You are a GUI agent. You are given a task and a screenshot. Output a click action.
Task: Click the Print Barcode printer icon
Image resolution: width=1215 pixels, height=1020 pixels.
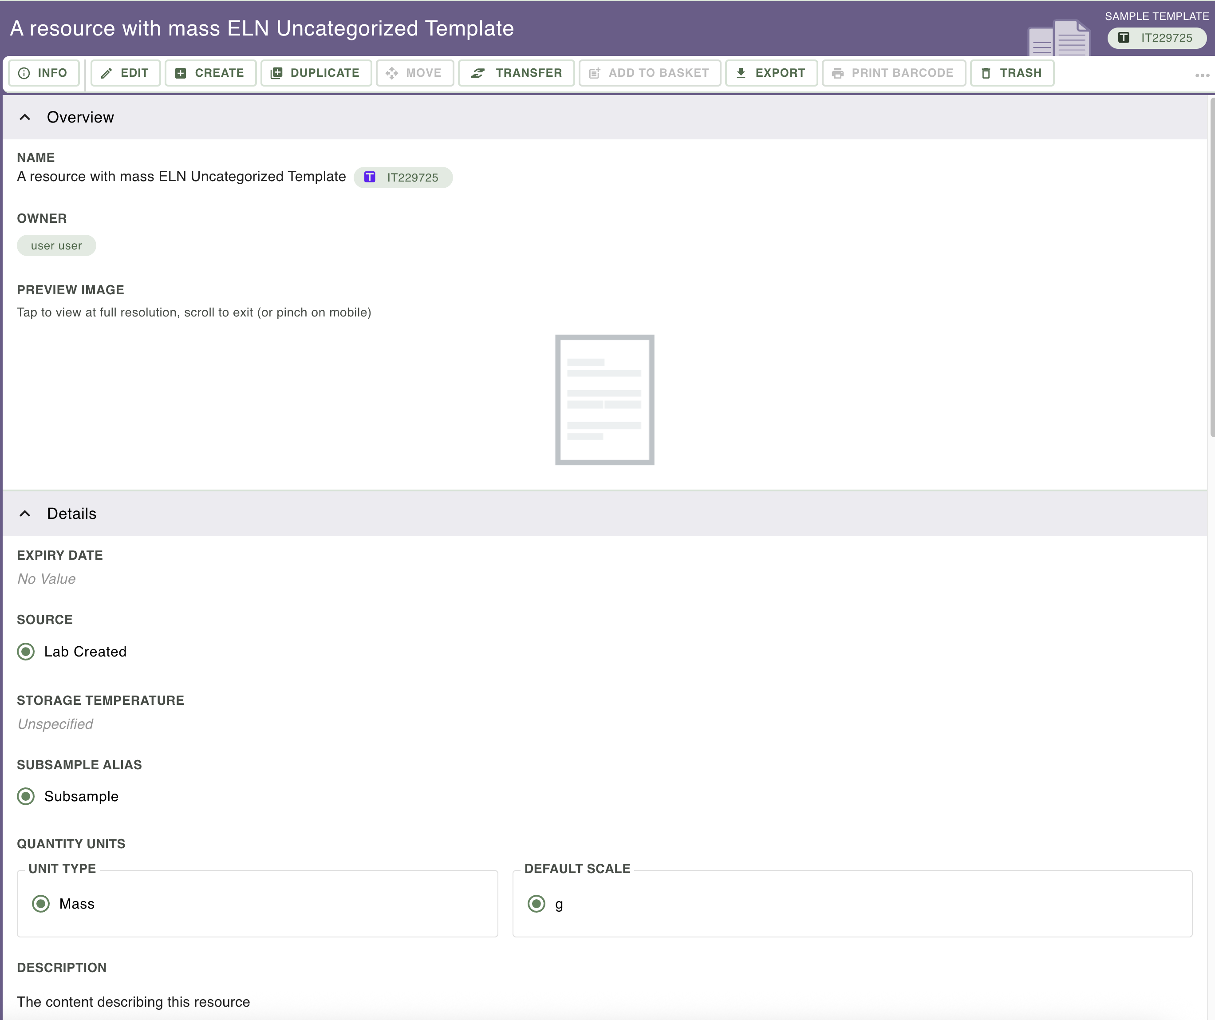point(837,73)
